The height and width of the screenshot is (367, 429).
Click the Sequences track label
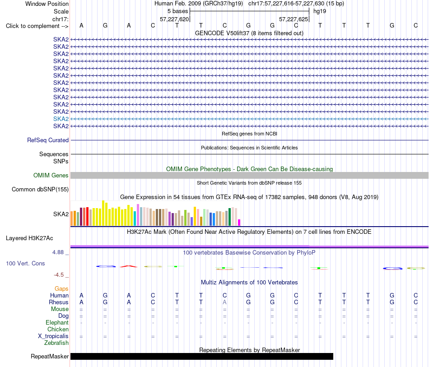pyautogui.click(x=54, y=154)
